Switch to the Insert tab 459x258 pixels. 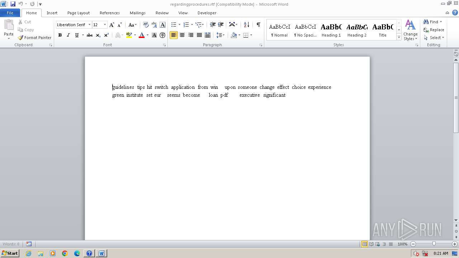tap(52, 13)
